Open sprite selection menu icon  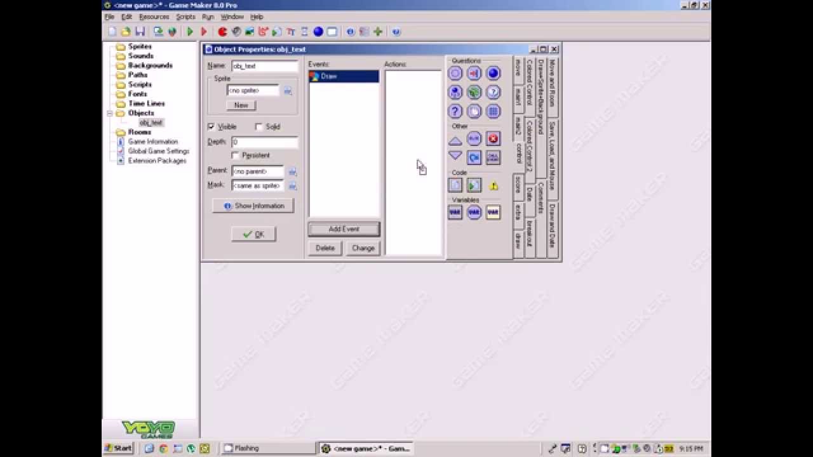click(x=288, y=91)
